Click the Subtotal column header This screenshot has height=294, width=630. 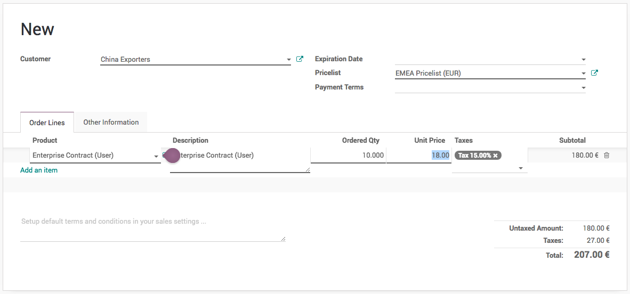[x=572, y=140]
